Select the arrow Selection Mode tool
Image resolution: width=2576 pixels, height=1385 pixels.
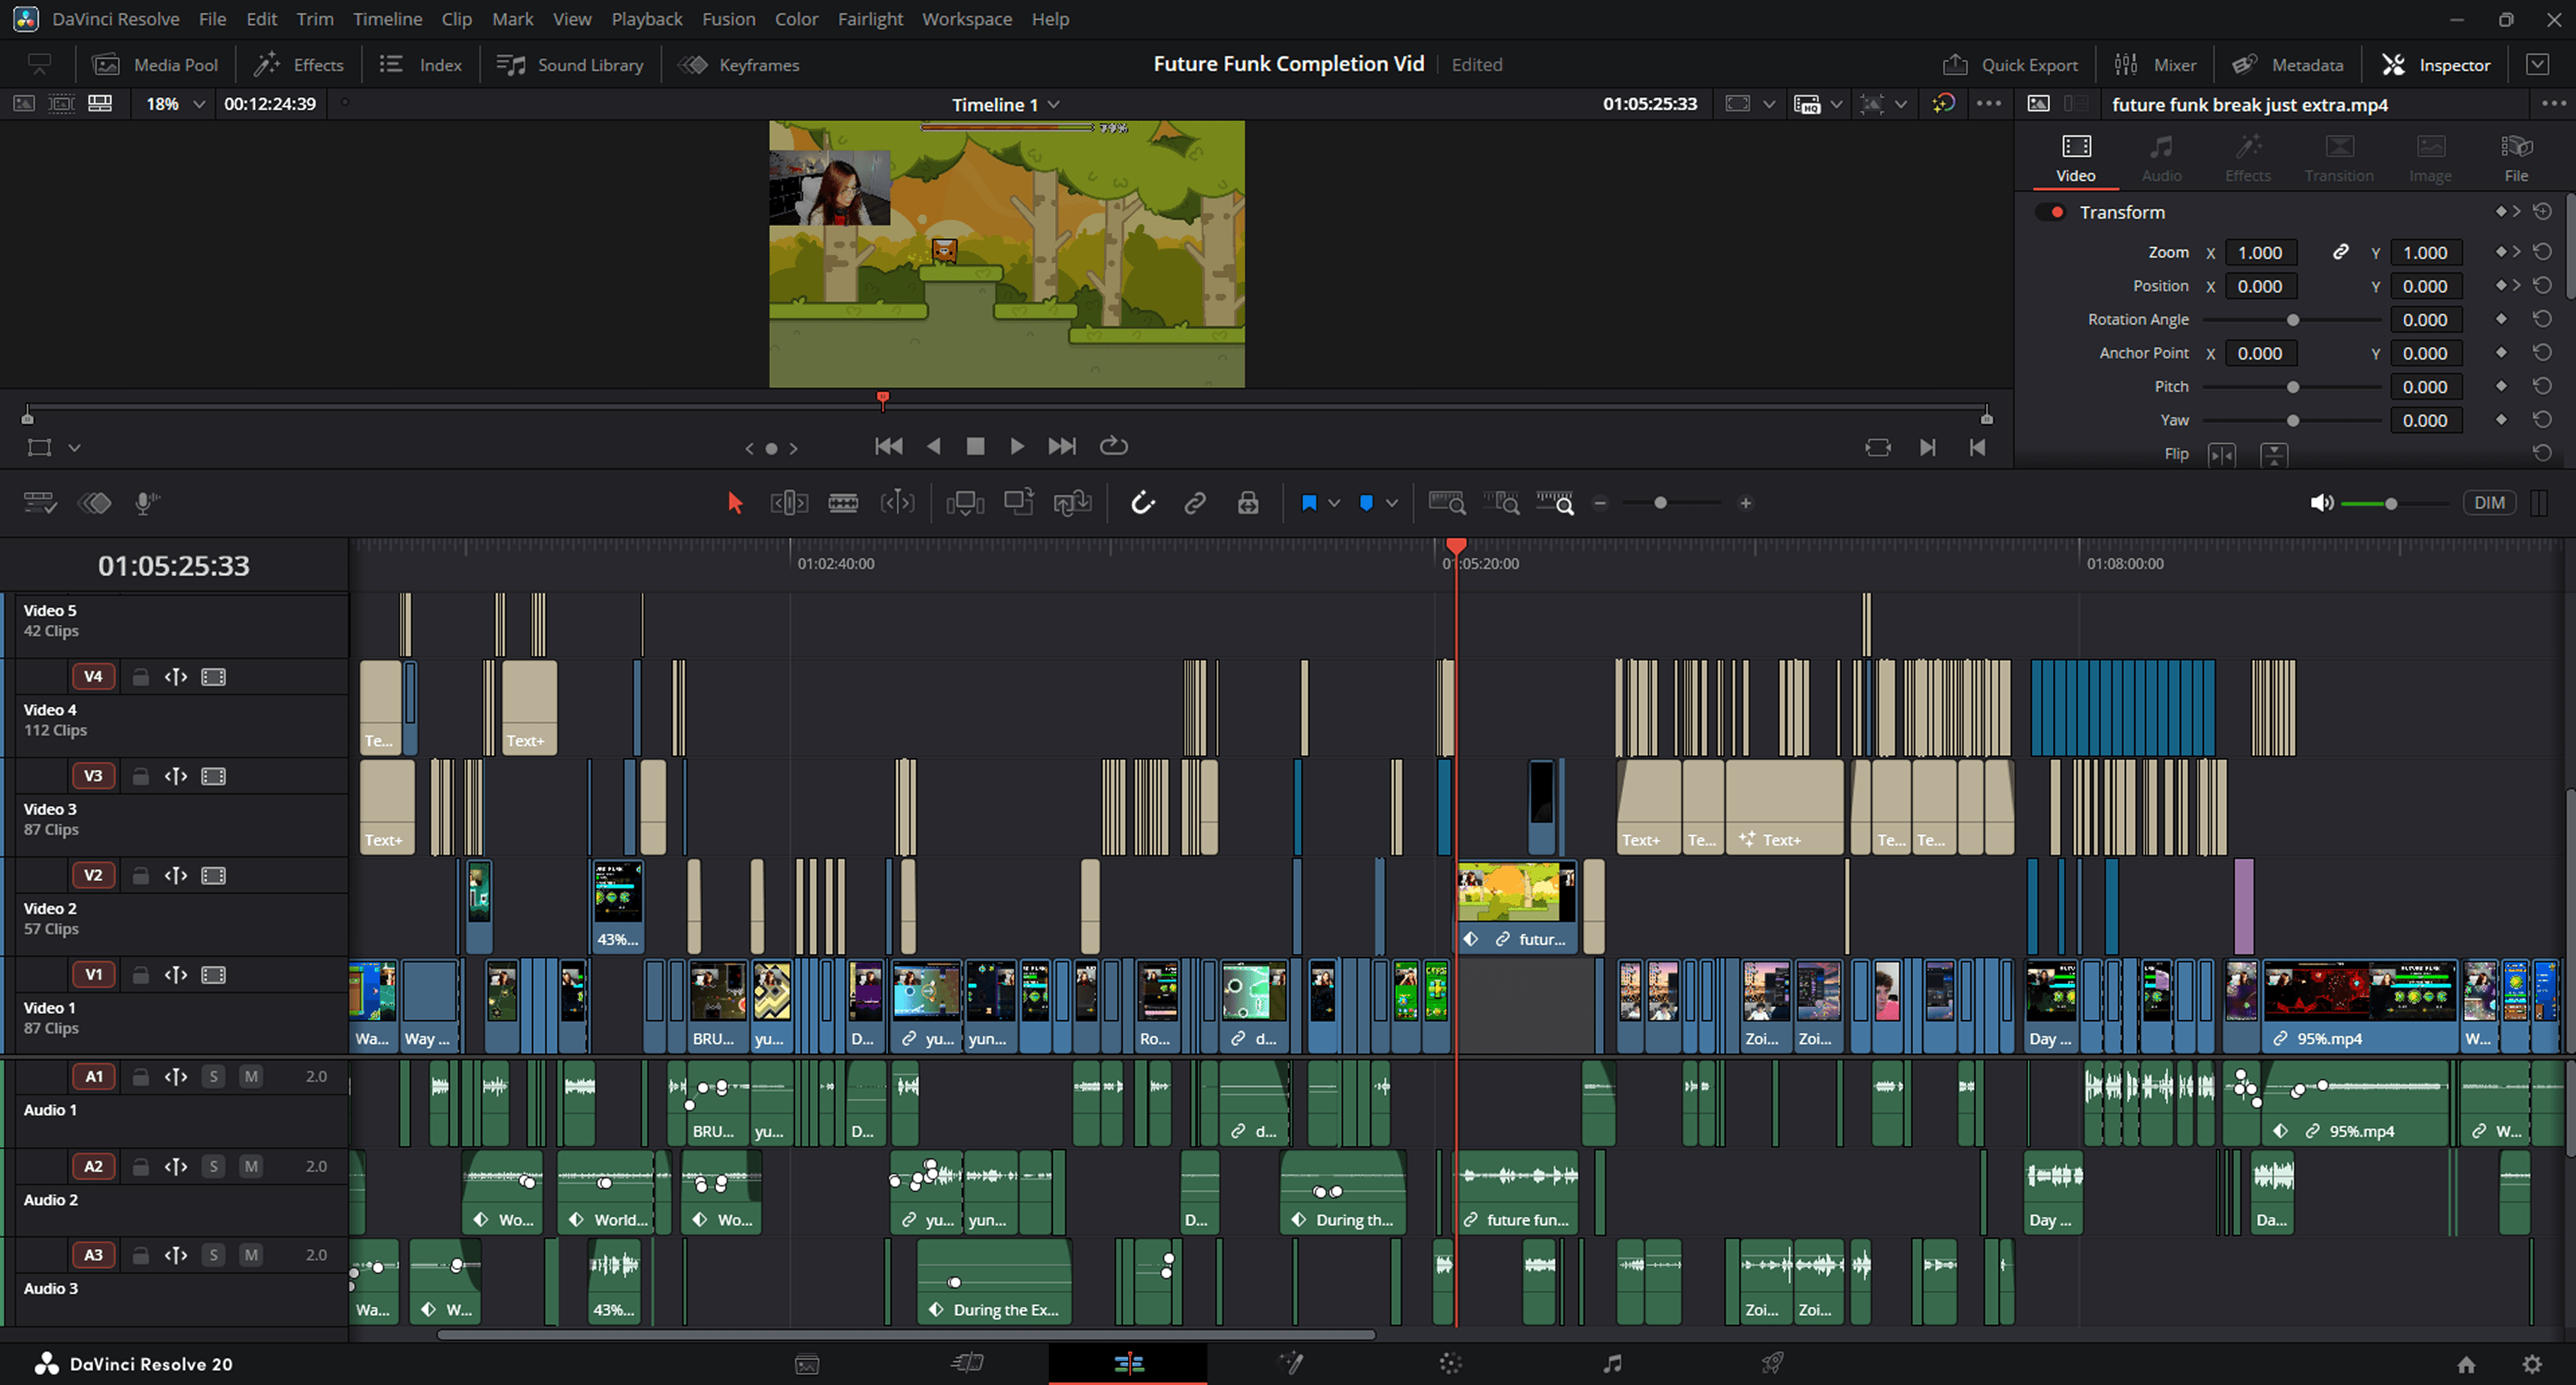pyautogui.click(x=735, y=502)
